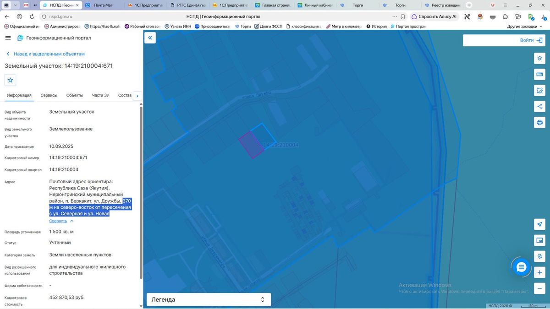Collapse address with Свернуть link

tap(61, 221)
